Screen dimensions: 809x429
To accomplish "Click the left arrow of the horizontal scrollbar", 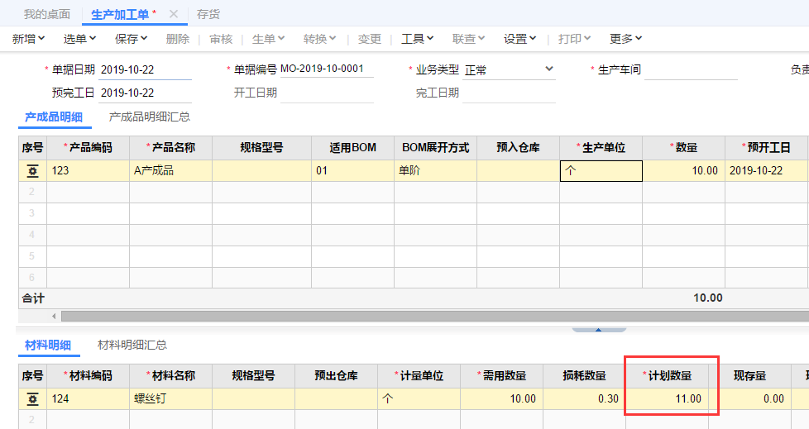I will (55, 316).
